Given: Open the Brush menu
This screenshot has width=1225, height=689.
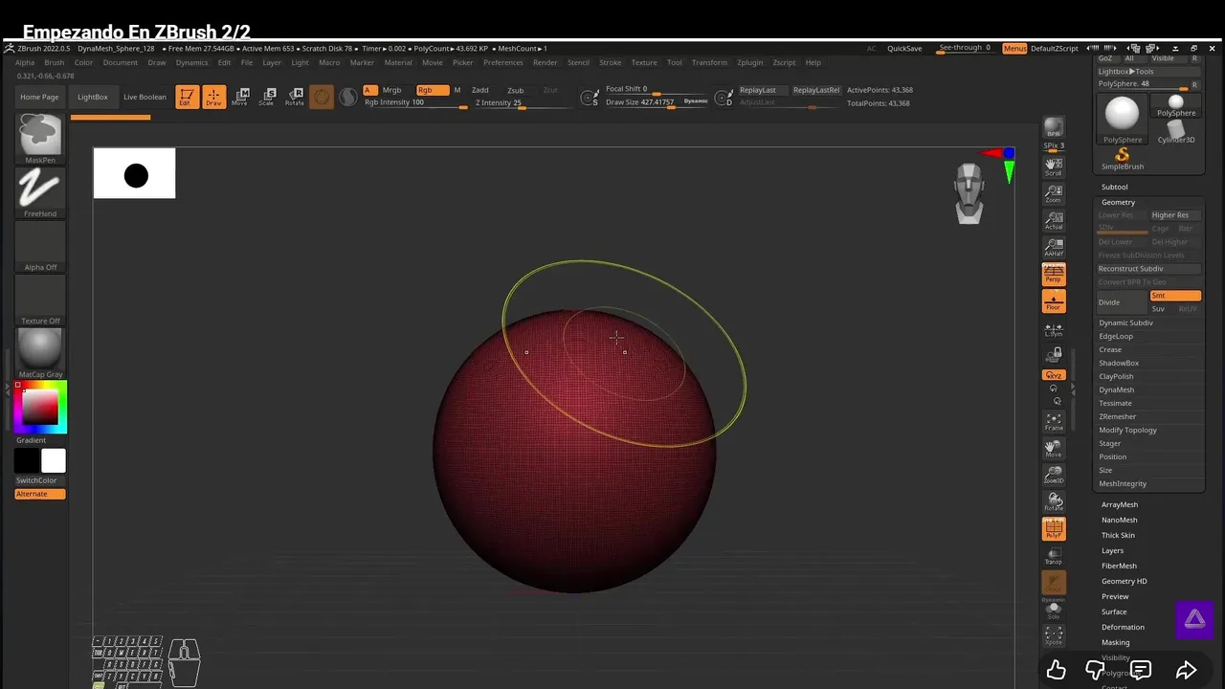Looking at the screenshot, I should point(55,62).
